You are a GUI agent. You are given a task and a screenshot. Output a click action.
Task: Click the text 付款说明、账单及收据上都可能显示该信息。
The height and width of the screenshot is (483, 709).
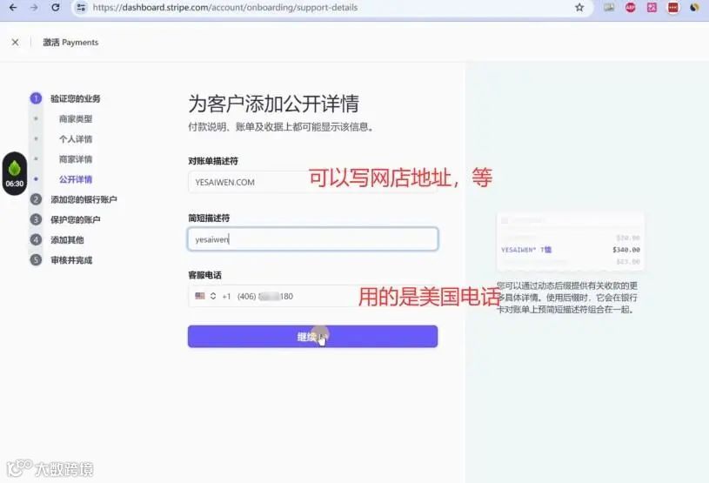click(x=281, y=127)
